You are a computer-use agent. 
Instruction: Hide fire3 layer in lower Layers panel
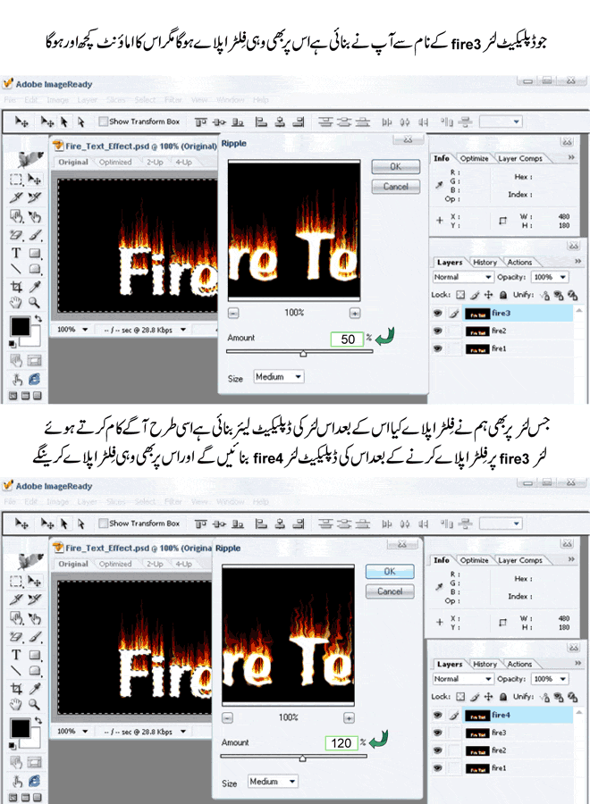coord(438,733)
